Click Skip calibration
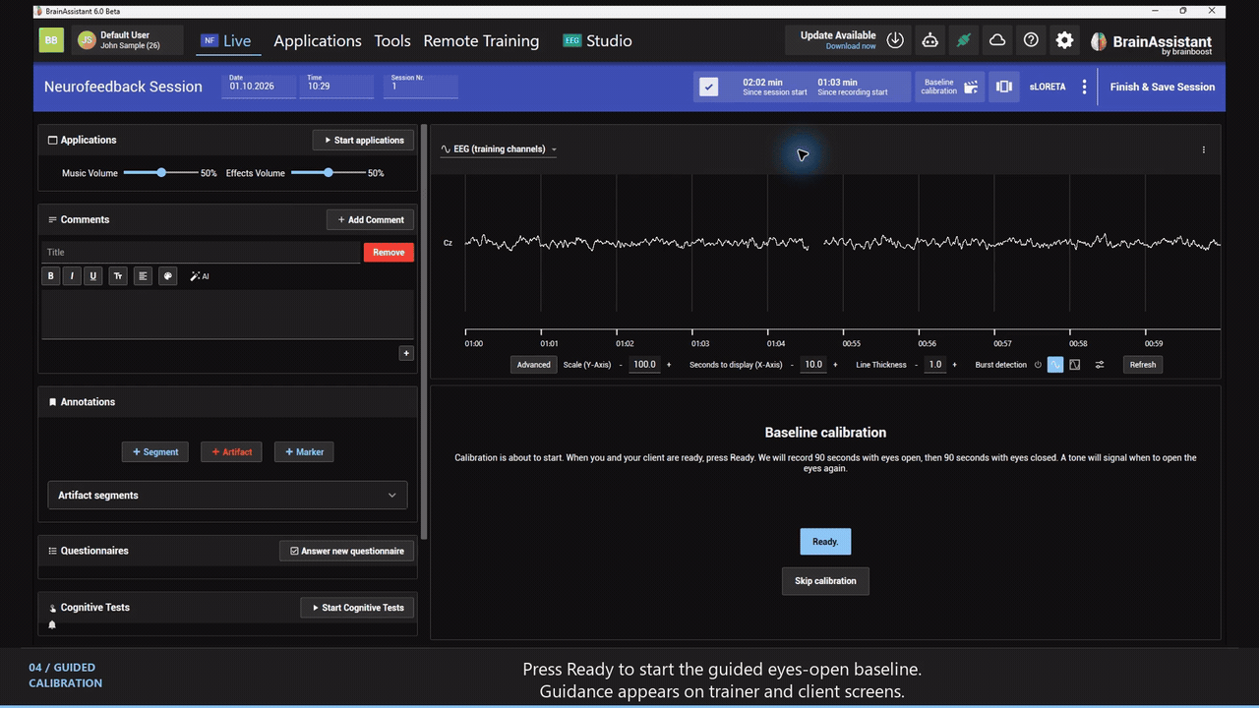The height and width of the screenshot is (708, 1259). [x=825, y=581]
